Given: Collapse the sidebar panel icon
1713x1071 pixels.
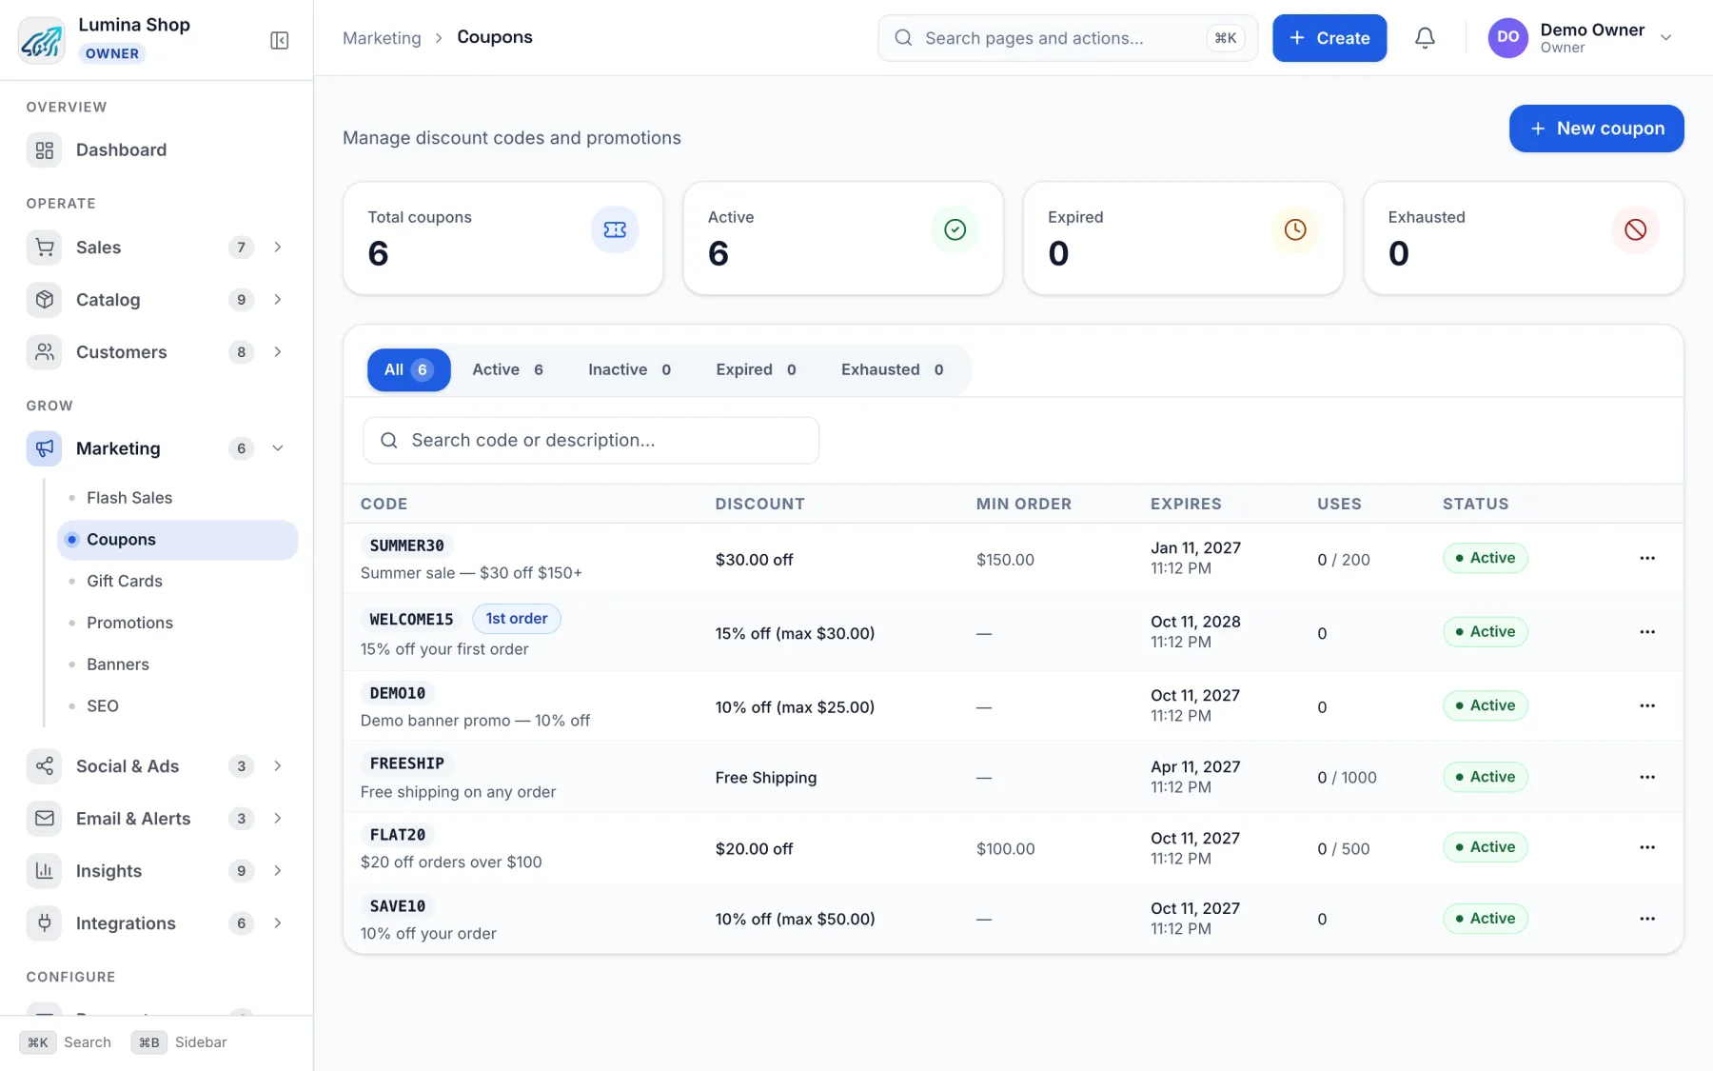Looking at the screenshot, I should 279,40.
